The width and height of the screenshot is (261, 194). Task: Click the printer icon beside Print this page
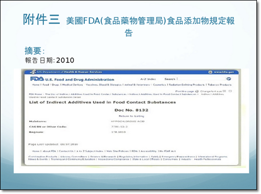[x=197, y=91]
